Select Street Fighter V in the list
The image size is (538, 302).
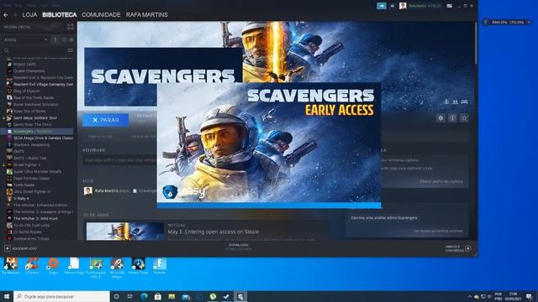pyautogui.click(x=27, y=165)
